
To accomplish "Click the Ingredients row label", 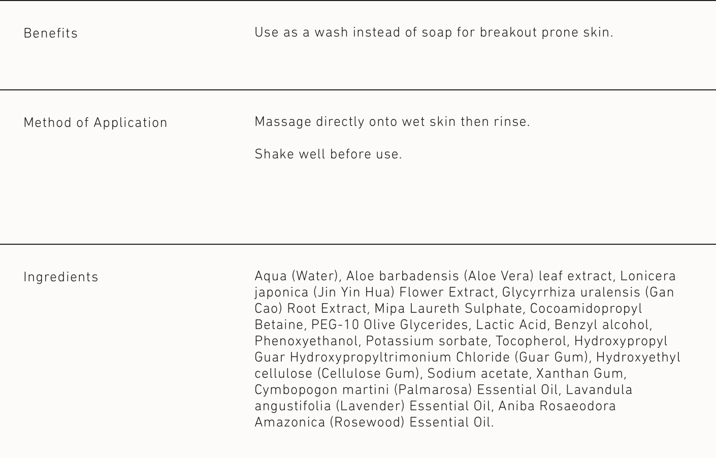I will tap(61, 277).
